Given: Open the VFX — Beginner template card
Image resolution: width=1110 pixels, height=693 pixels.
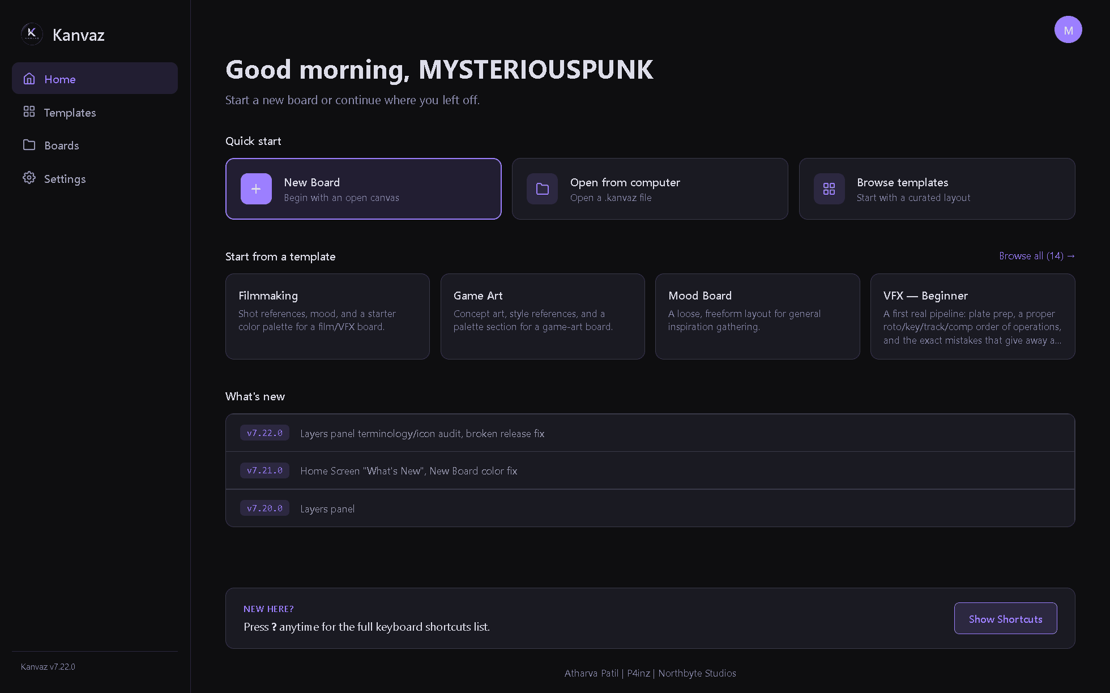Looking at the screenshot, I should coord(972,316).
